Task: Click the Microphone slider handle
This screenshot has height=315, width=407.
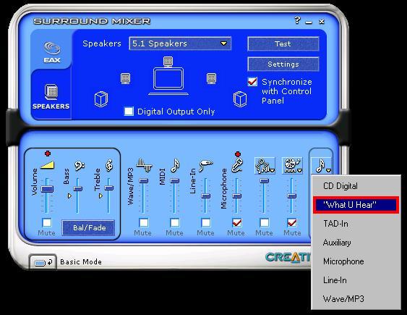Action: 236,196
